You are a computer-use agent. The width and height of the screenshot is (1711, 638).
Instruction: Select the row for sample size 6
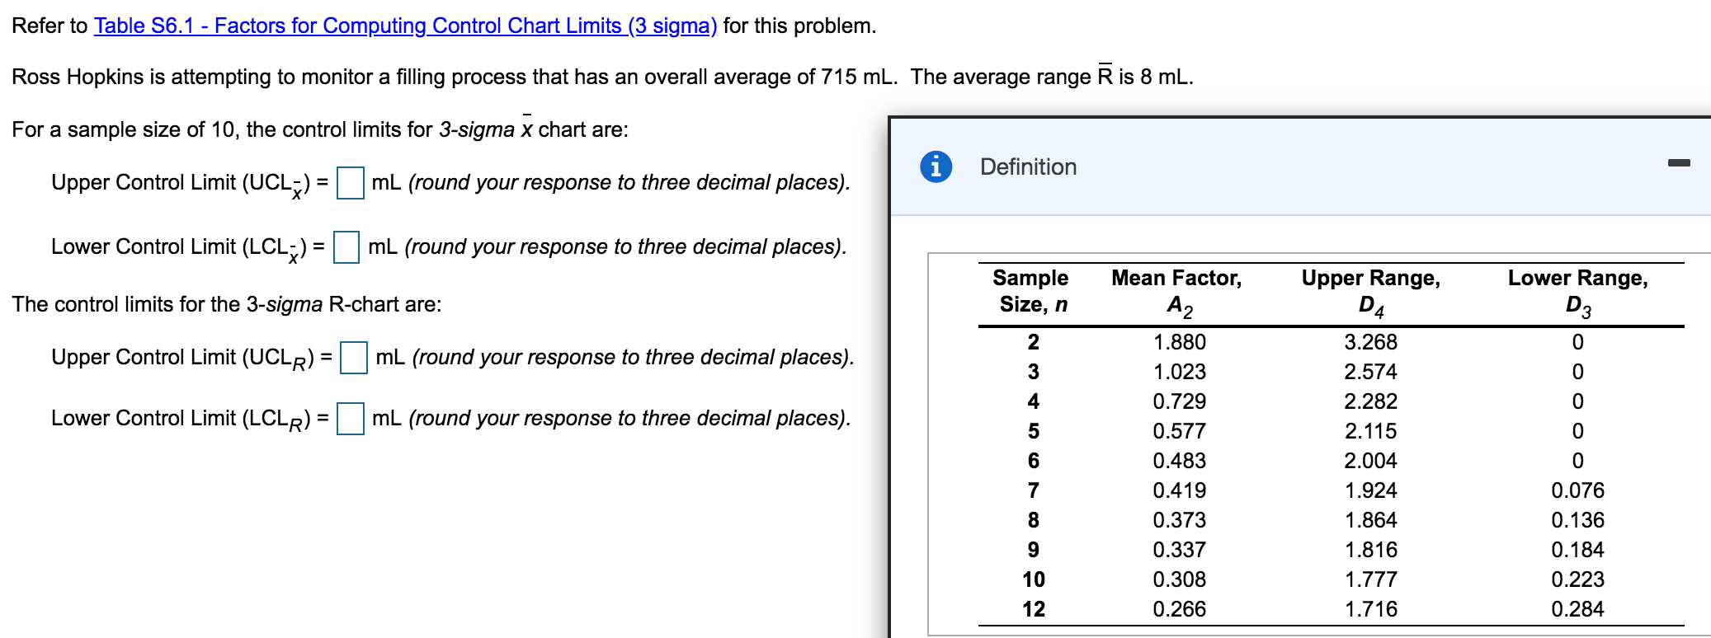point(1034,462)
